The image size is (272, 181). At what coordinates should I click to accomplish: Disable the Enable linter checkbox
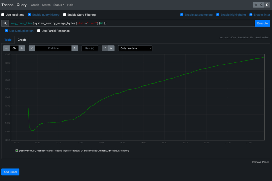click(x=251, y=15)
